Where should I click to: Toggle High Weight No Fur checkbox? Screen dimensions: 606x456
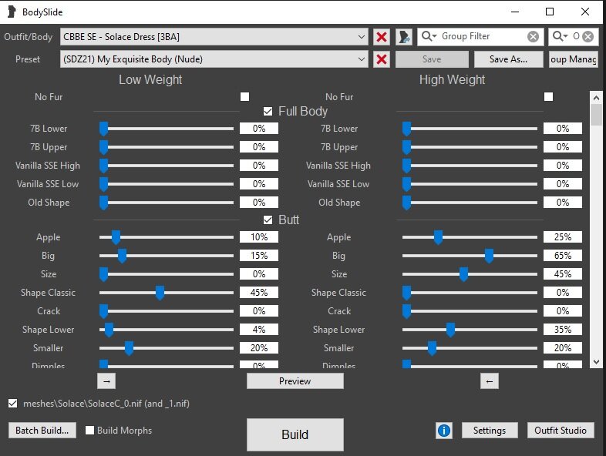point(548,96)
